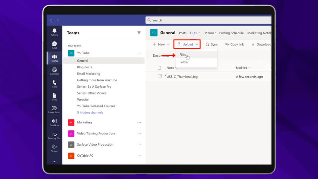
Task: Choose Files from the Upload menu
Action: (x=183, y=55)
